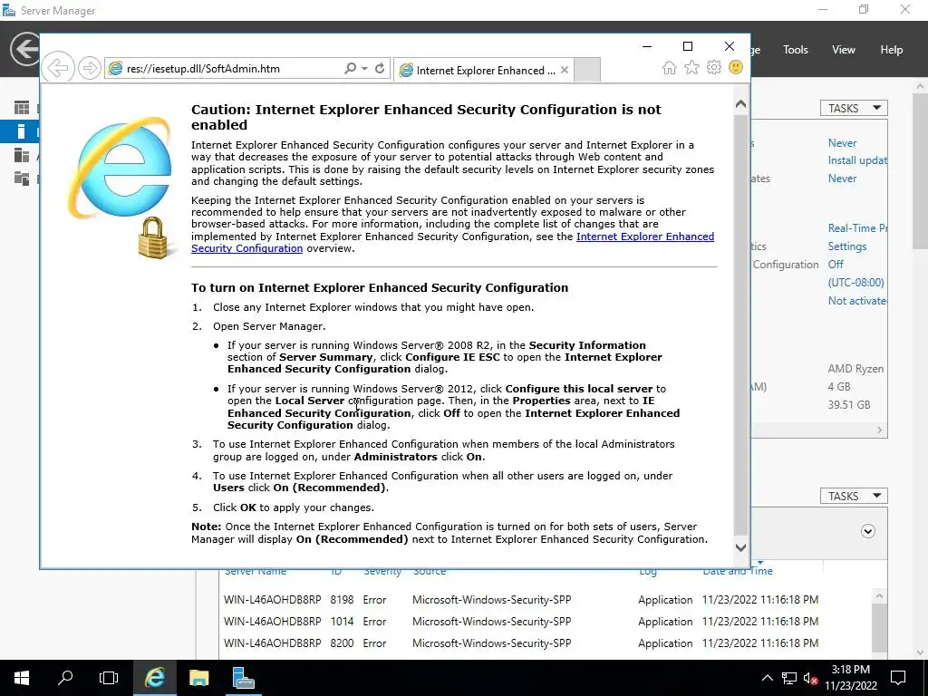The height and width of the screenshot is (696, 928).
Task: Click the taskbar clock showing 3:18 PM
Action: click(850, 678)
